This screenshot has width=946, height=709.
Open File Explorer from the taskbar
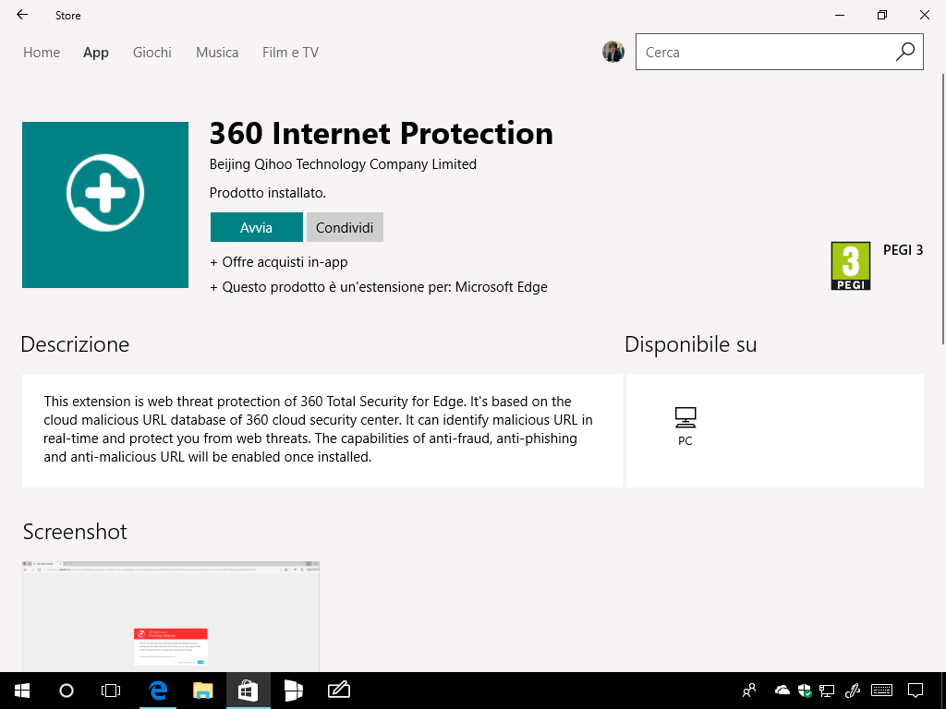click(202, 691)
